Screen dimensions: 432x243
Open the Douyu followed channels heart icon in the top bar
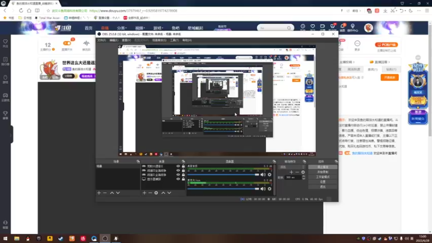[313, 27]
